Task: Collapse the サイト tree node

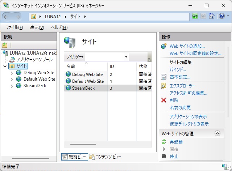Action: pyautogui.click(x=5, y=67)
